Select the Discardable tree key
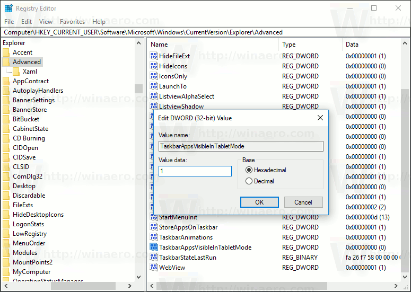 tap(29, 196)
